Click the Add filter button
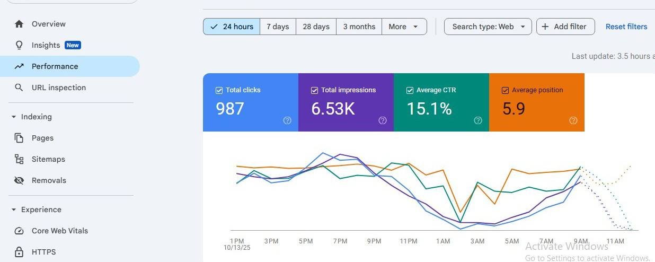Image resolution: width=655 pixels, height=262 pixels. (x=565, y=27)
